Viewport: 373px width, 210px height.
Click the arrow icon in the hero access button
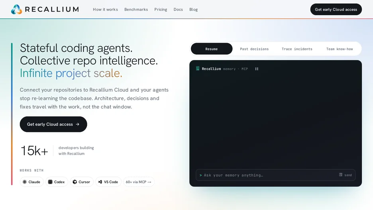tap(78, 124)
